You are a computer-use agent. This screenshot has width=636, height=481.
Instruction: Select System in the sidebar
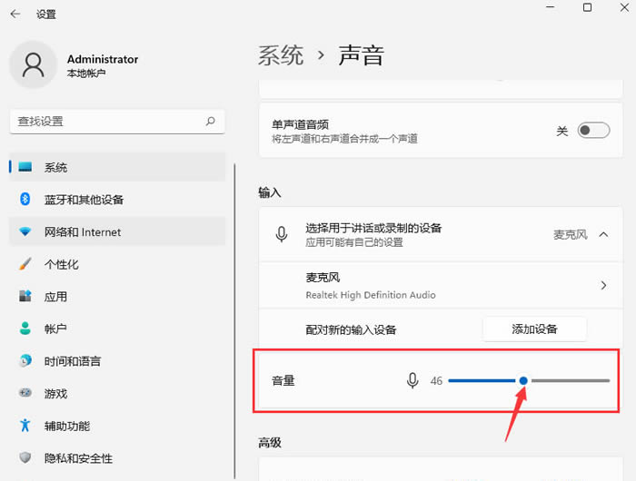coord(55,168)
